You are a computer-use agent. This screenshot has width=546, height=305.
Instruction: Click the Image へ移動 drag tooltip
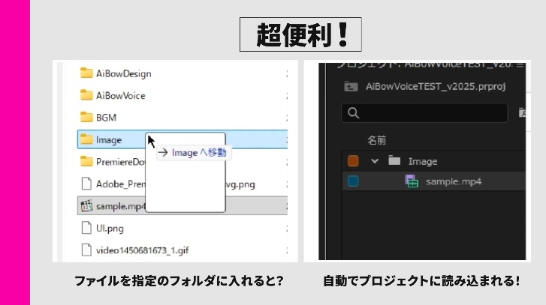point(194,153)
